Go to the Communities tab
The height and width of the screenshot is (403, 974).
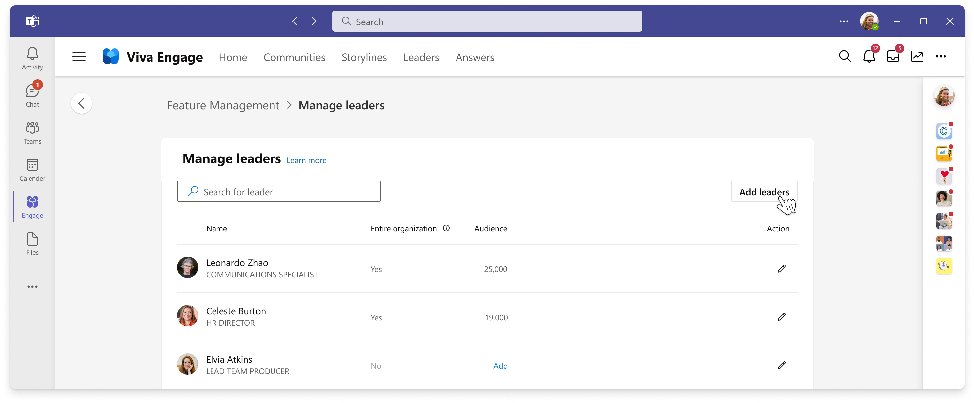(x=294, y=57)
